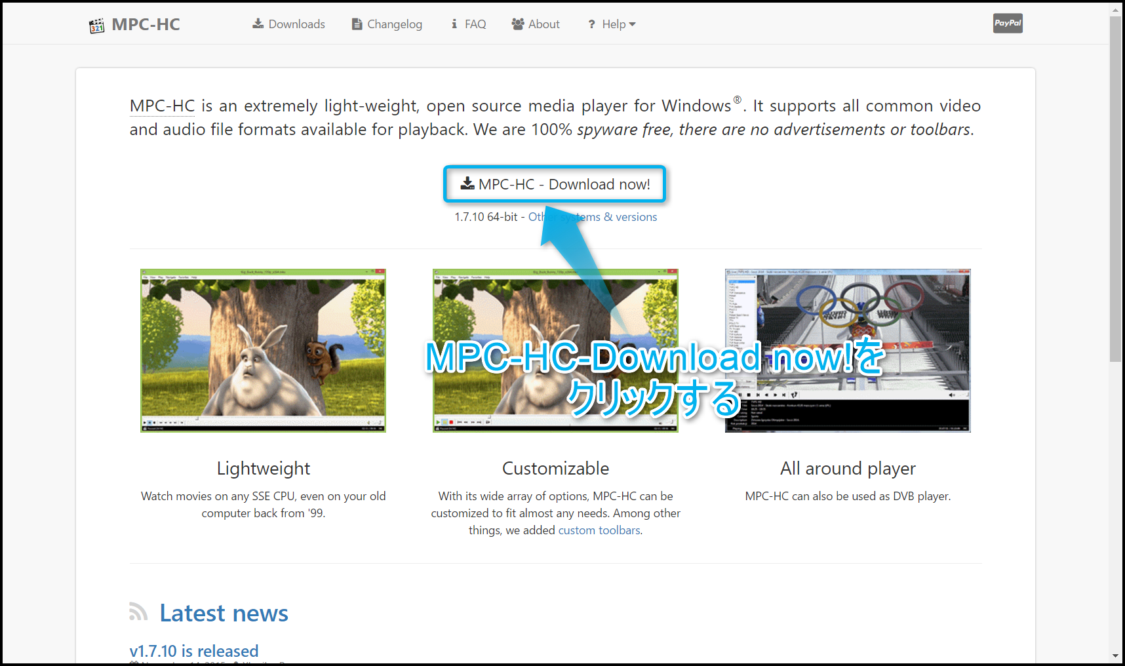The height and width of the screenshot is (666, 1125).
Task: Click the Changelog document icon
Action: coord(357,24)
